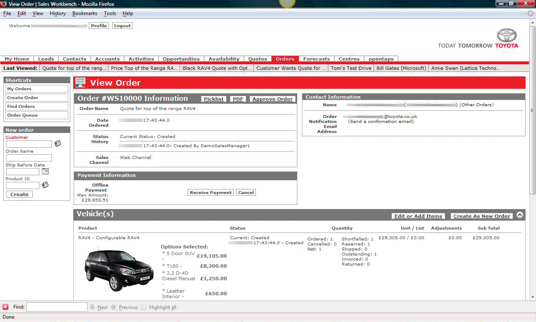The width and height of the screenshot is (536, 322).
Task: Open the Bookmarks menu
Action: (x=85, y=13)
